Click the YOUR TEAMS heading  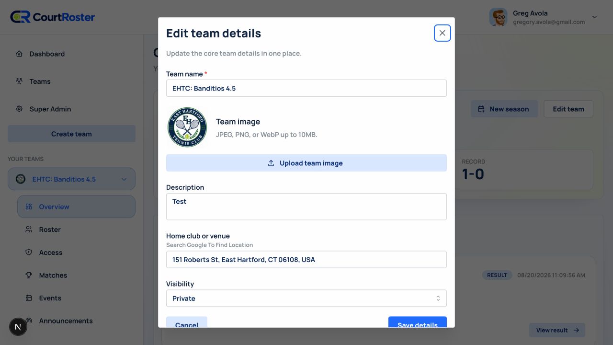pyautogui.click(x=26, y=159)
